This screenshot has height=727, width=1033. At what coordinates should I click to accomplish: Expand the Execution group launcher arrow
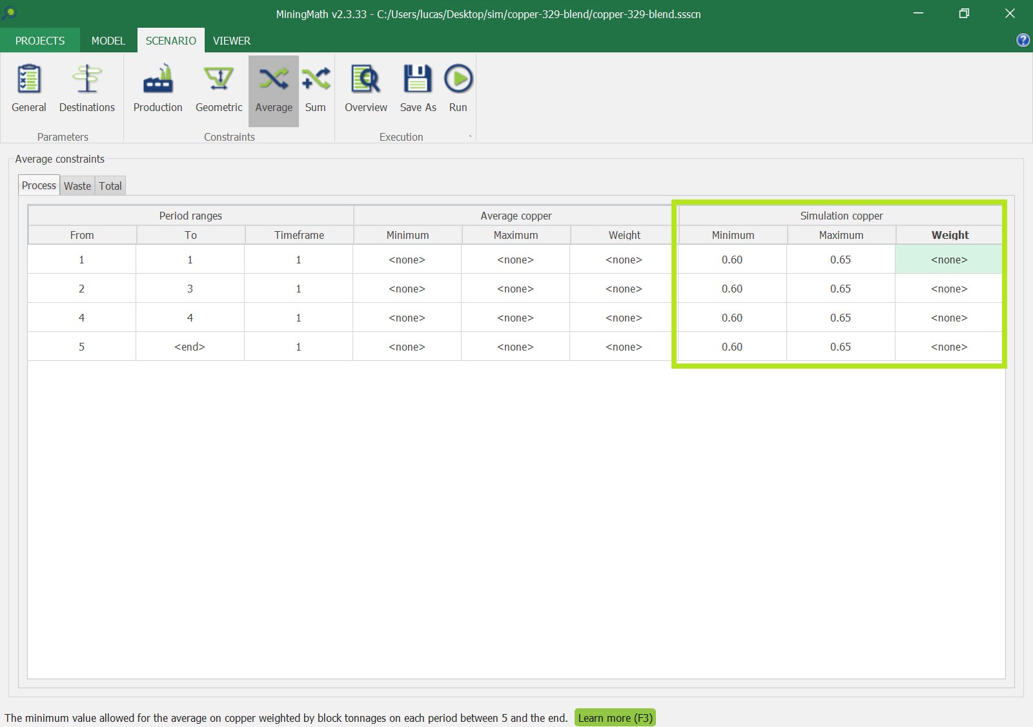tap(470, 137)
